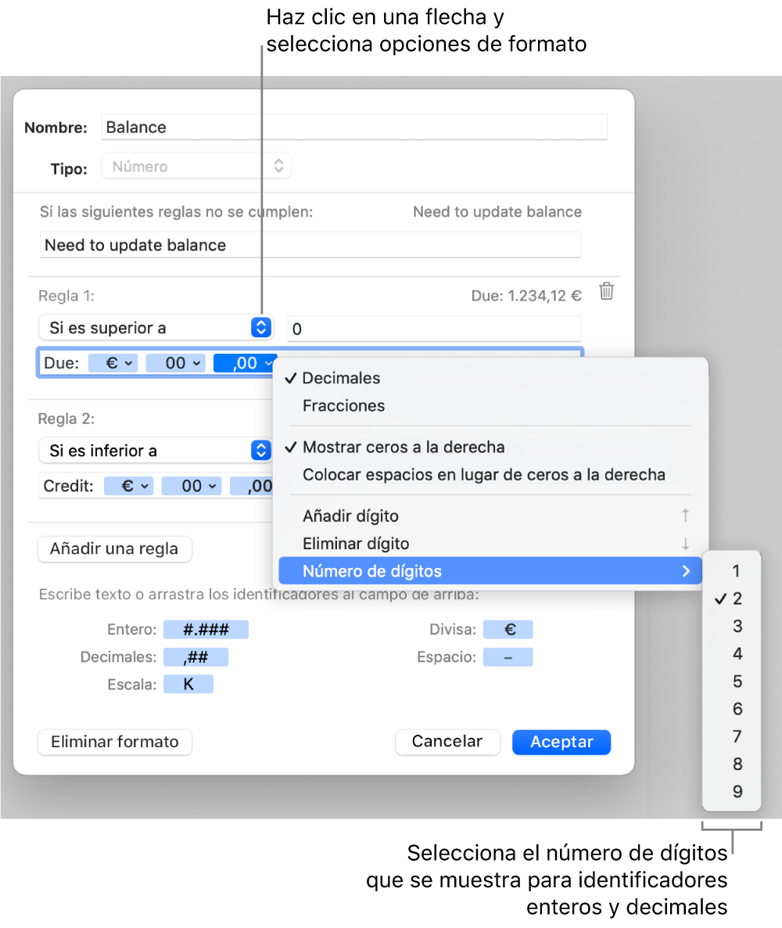This screenshot has height=928, width=782.
Task: Pick 4 digits in the submenu
Action: [x=731, y=653]
